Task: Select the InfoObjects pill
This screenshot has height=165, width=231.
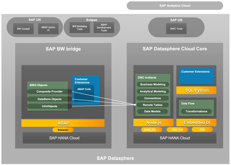Action: [49, 106]
